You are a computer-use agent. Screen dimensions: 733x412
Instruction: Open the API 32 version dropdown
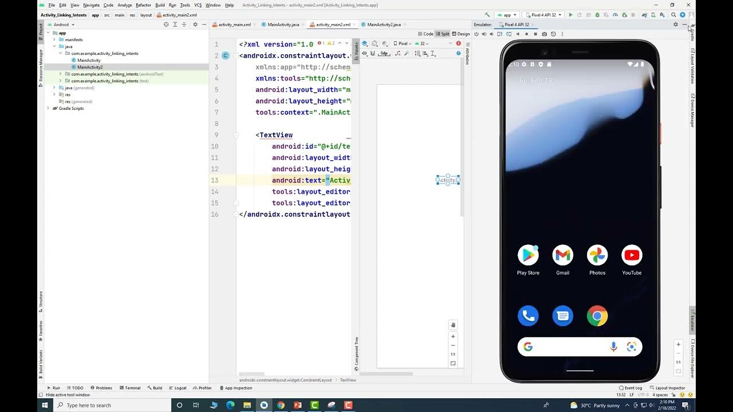click(423, 43)
